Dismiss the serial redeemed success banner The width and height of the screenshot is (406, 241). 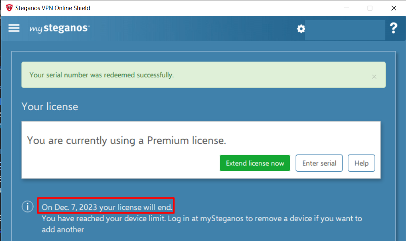click(x=374, y=77)
